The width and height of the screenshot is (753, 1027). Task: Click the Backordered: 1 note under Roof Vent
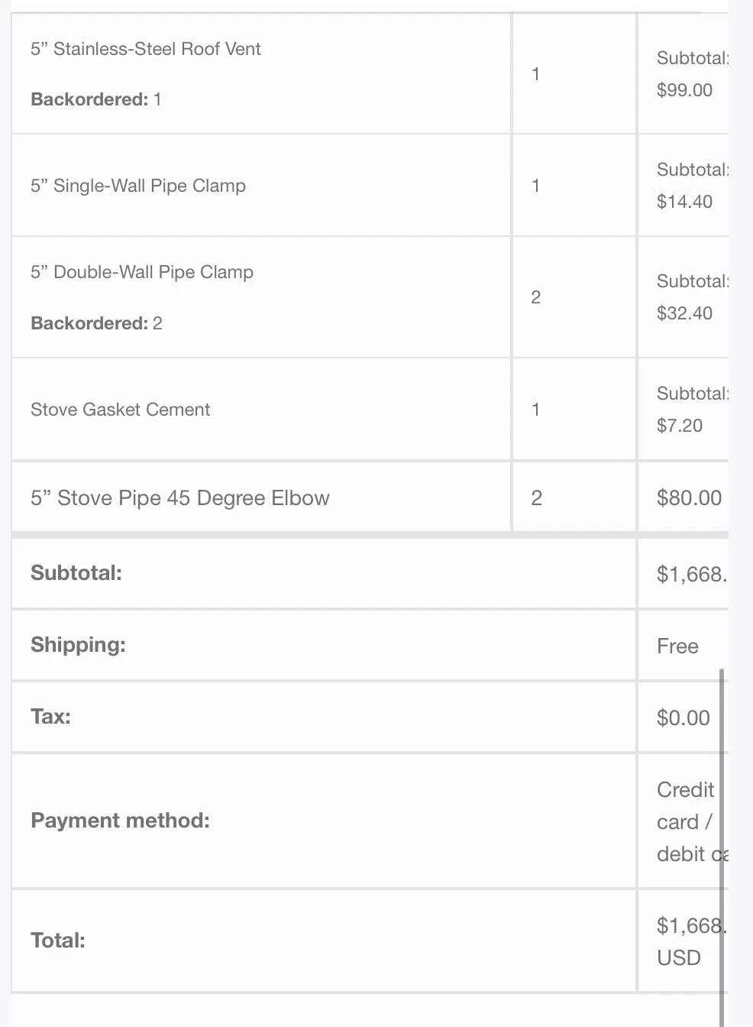click(x=96, y=99)
